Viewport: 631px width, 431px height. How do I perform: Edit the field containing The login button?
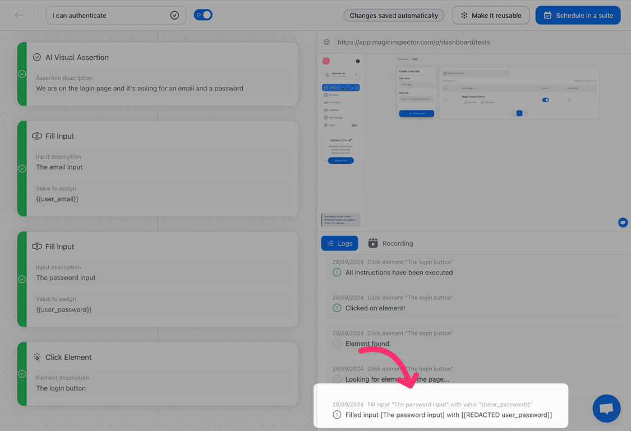(162, 383)
